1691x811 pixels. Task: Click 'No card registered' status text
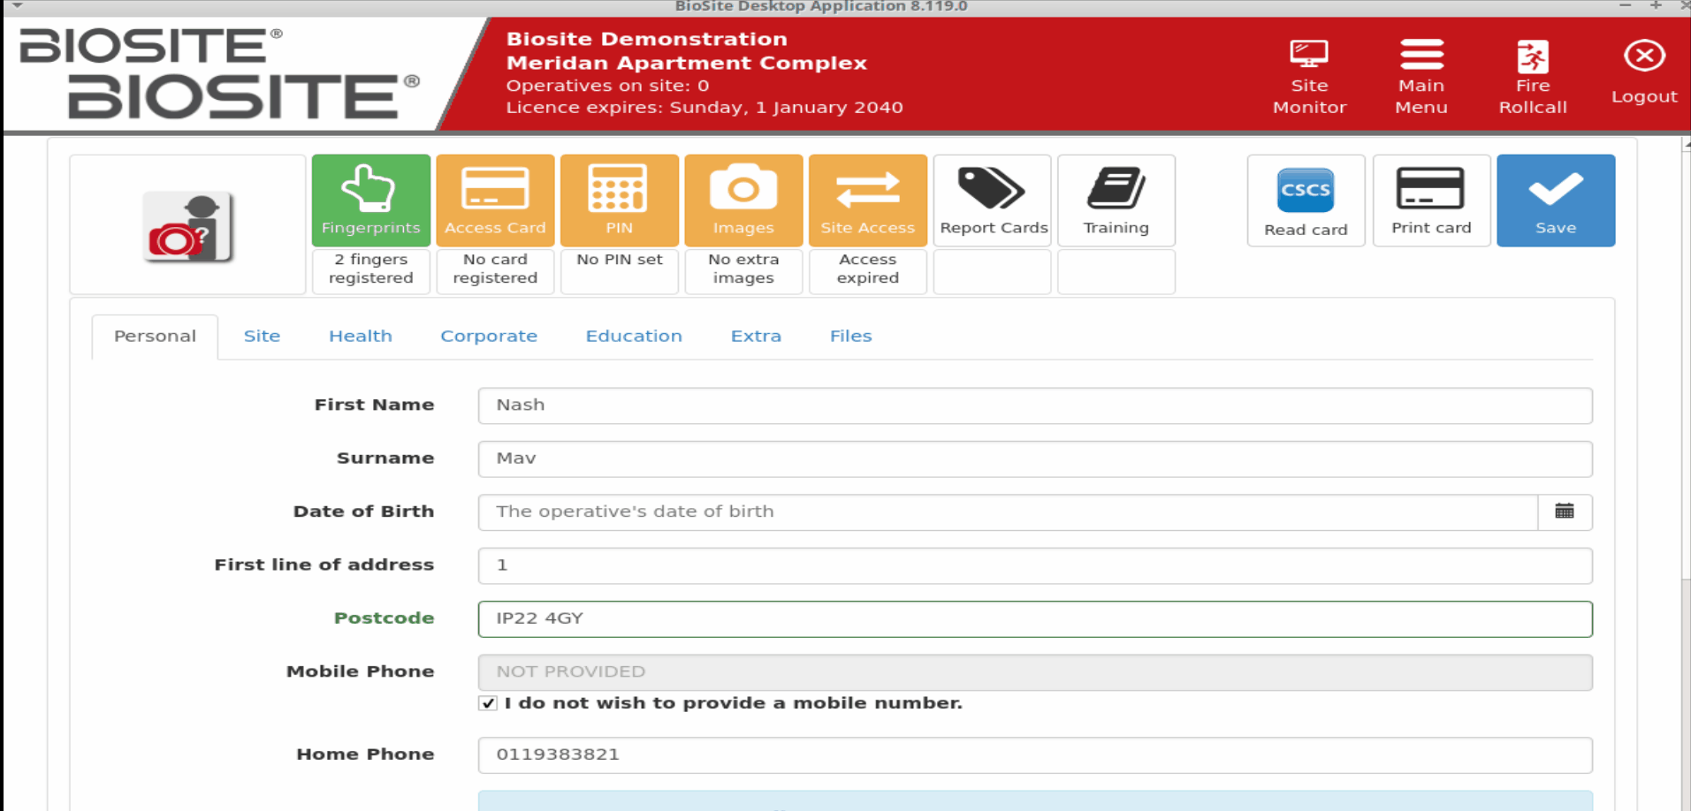point(495,269)
